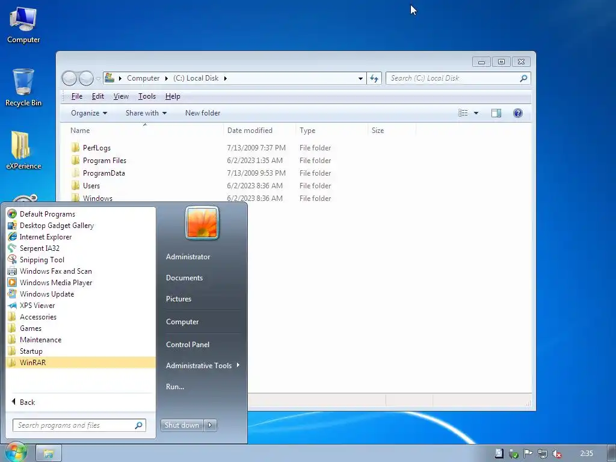Open the Computer desktop icon
This screenshot has width=616, height=462.
tap(23, 25)
